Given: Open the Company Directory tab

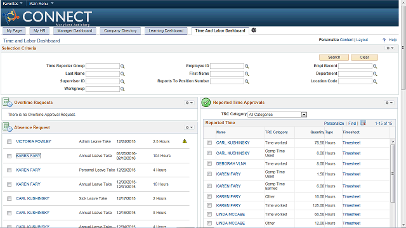Looking at the screenshot, I should (x=120, y=31).
